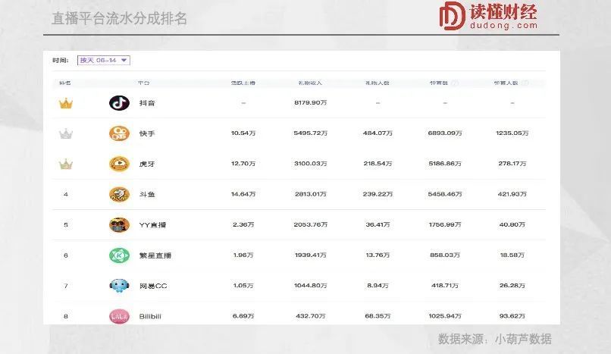Viewport: 611px width, 354px height.
Task: Click the gold crown rank icon for 抖音
Action: point(66,103)
